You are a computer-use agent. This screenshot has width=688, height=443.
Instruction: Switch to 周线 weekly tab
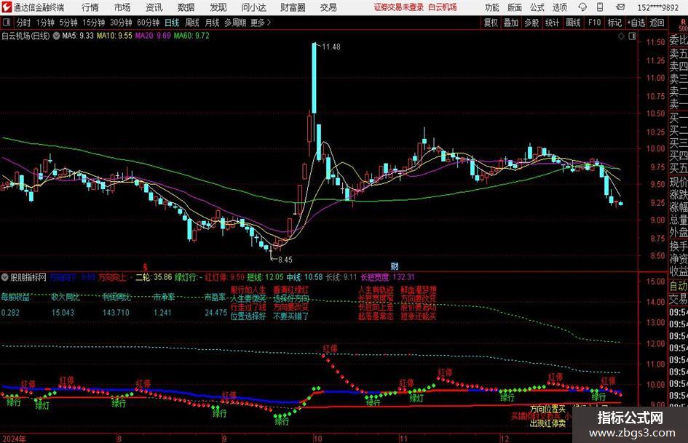pyautogui.click(x=192, y=23)
